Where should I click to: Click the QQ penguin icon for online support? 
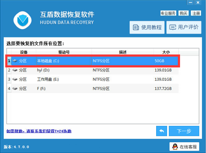175,147
